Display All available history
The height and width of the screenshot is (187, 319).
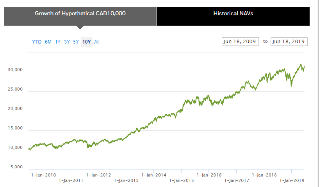pos(97,42)
